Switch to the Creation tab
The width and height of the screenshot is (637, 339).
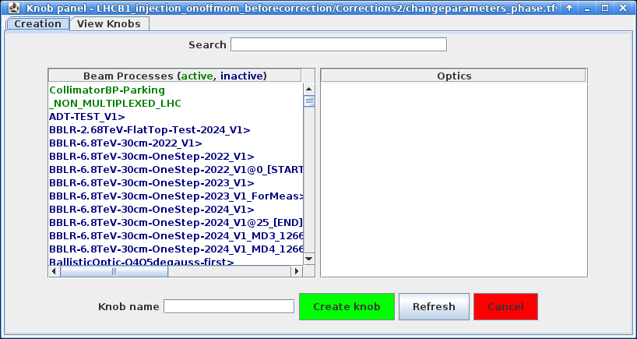point(37,24)
